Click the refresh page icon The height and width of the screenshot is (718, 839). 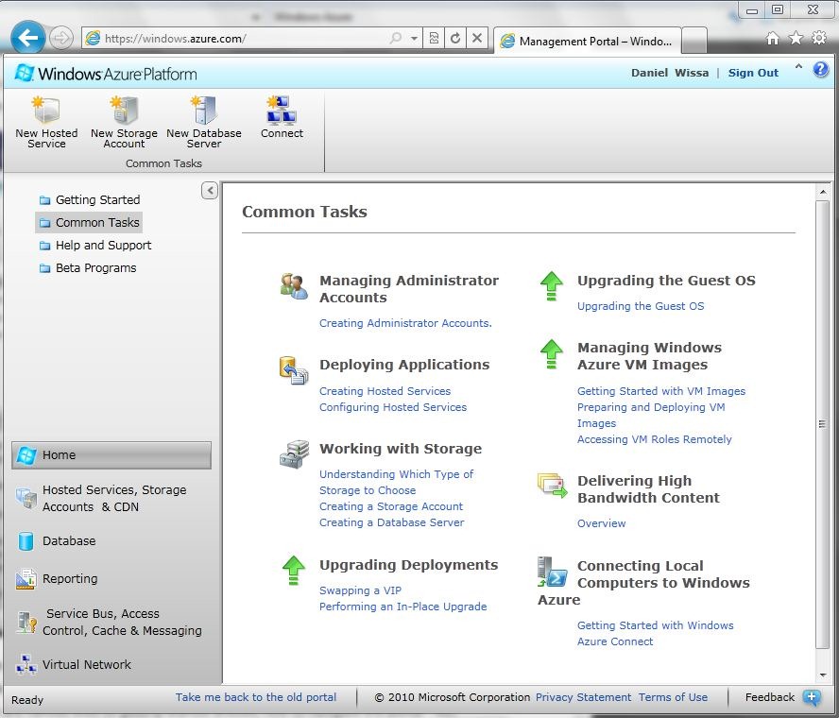click(x=455, y=38)
